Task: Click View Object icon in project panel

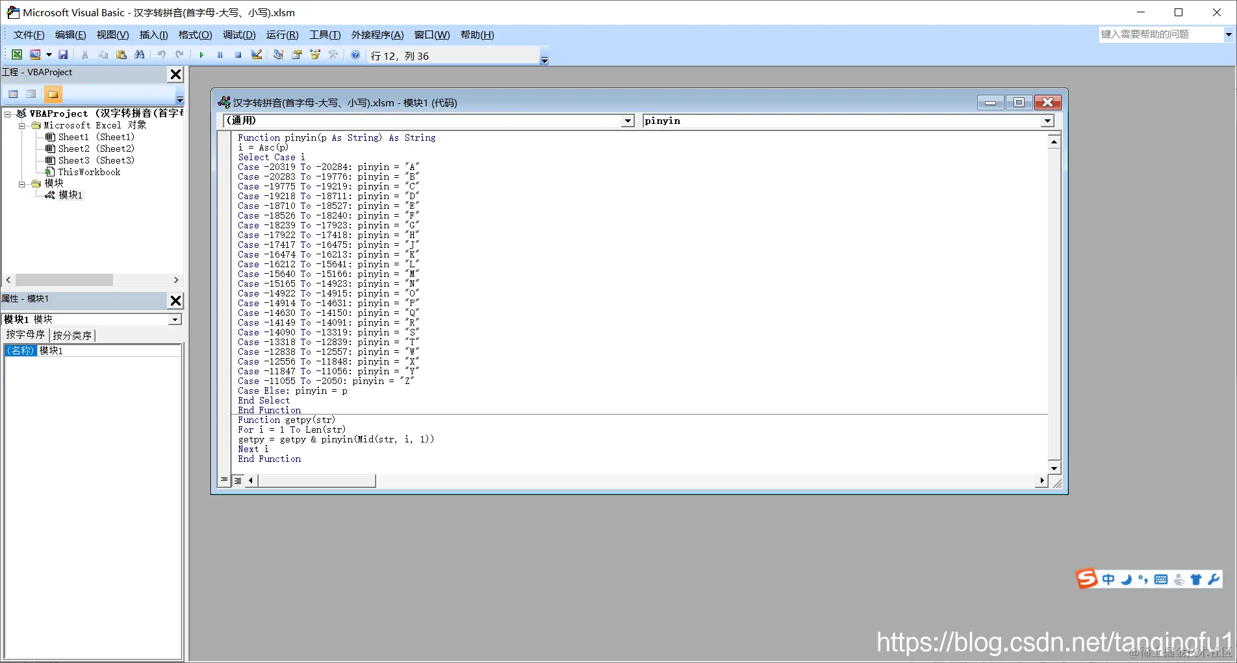Action: [31, 94]
